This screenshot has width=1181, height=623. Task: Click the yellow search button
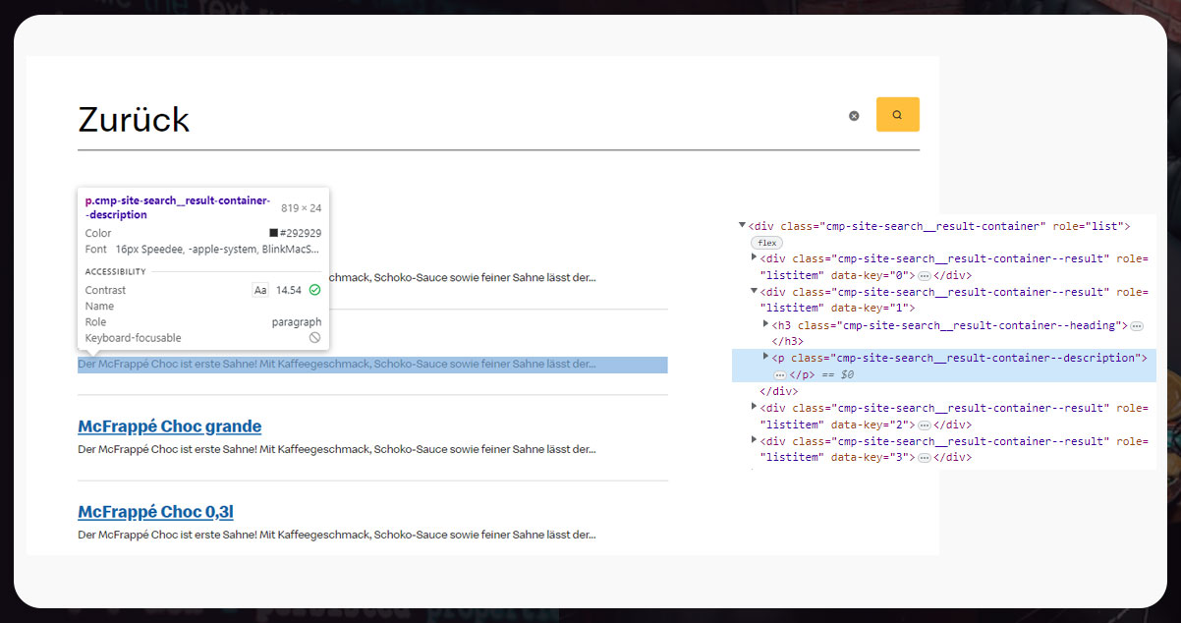click(x=897, y=115)
